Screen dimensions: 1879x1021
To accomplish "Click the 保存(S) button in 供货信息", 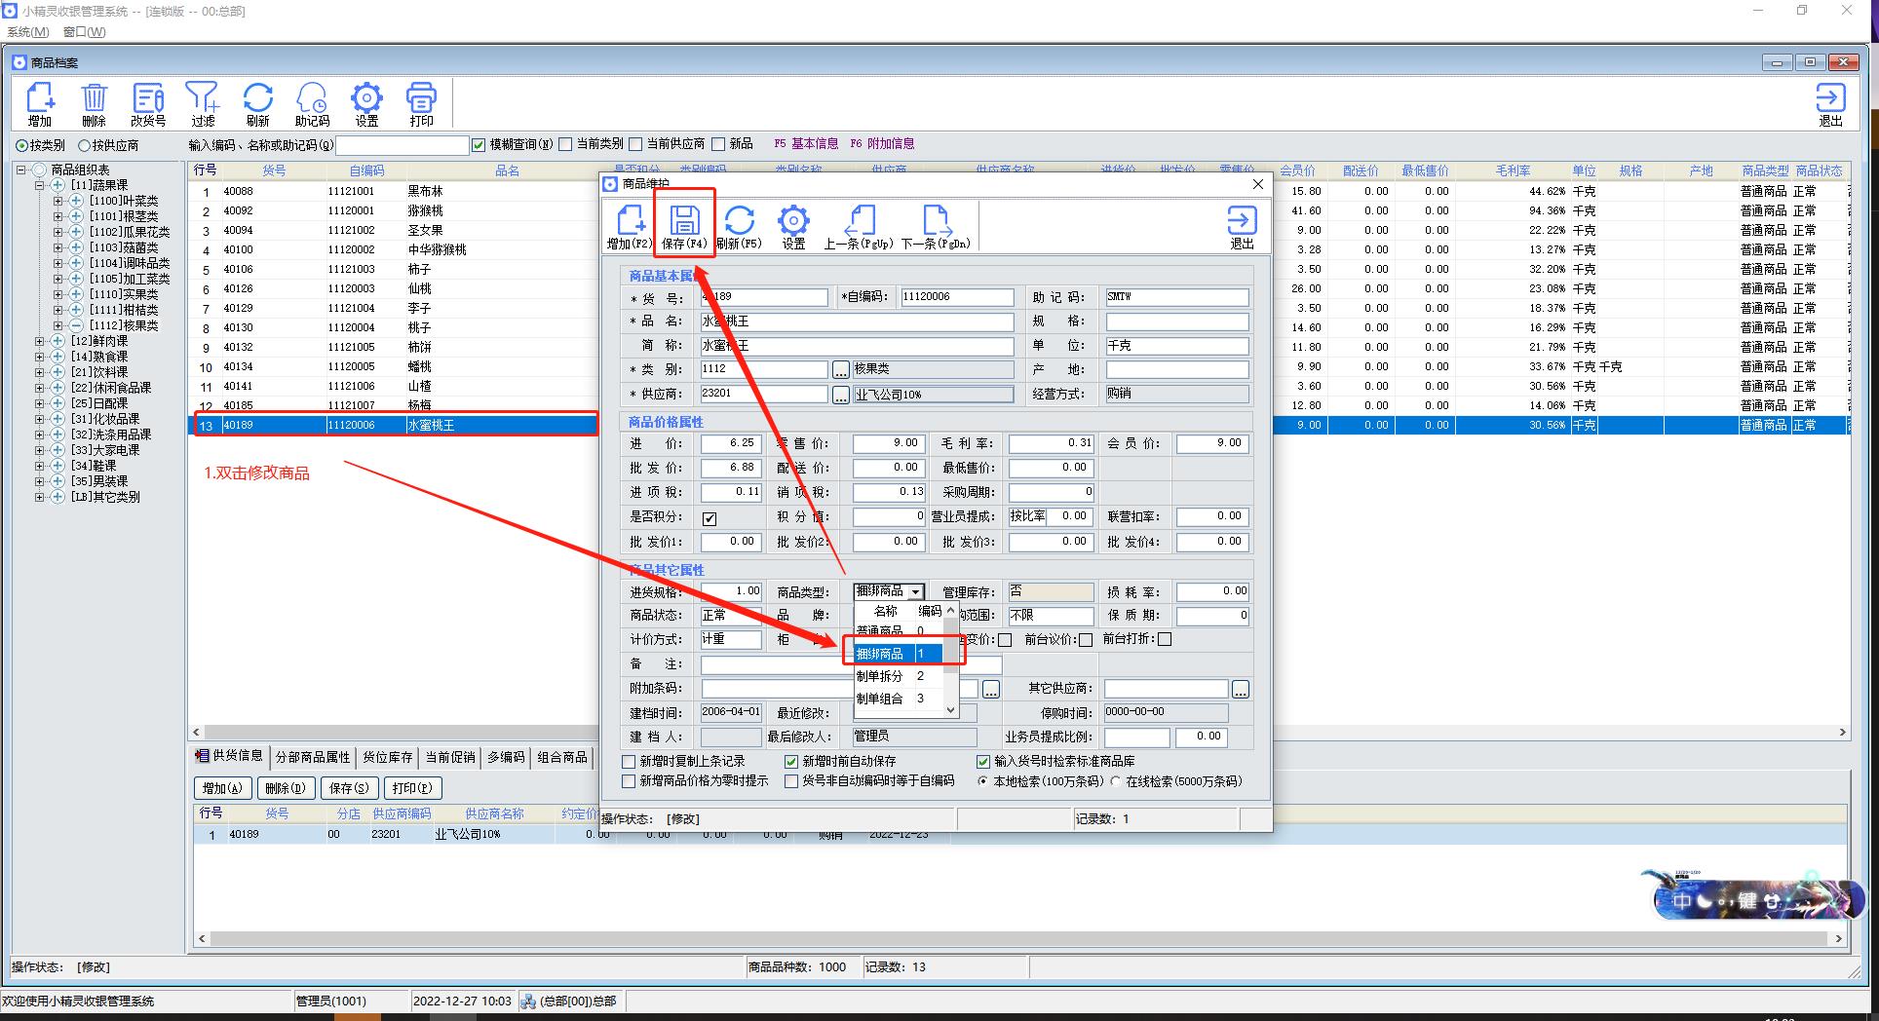I will tap(349, 788).
